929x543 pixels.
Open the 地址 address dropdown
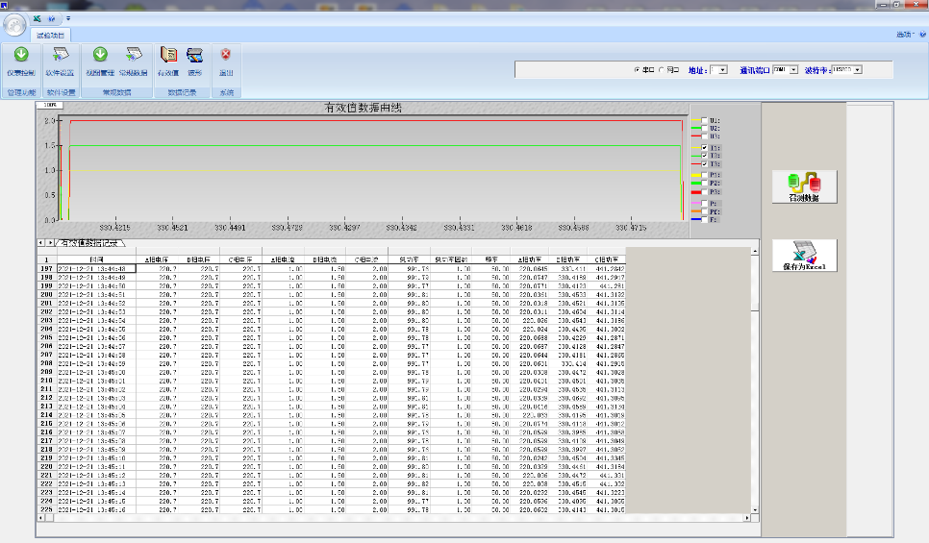pyautogui.click(x=723, y=70)
